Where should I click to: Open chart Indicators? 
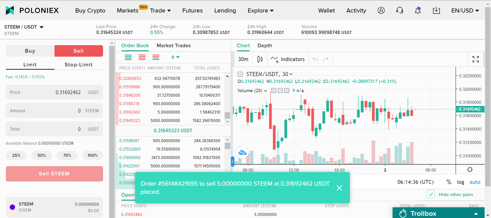pyautogui.click(x=287, y=59)
